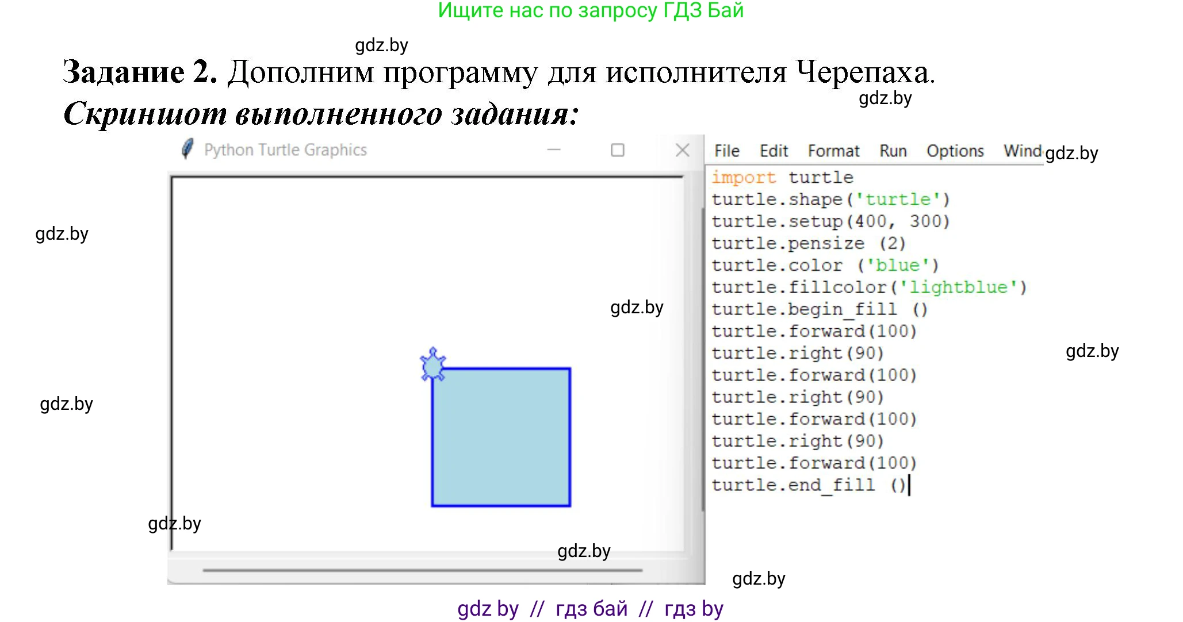Click the light blue filled square
The image size is (1183, 622).
tap(501, 437)
